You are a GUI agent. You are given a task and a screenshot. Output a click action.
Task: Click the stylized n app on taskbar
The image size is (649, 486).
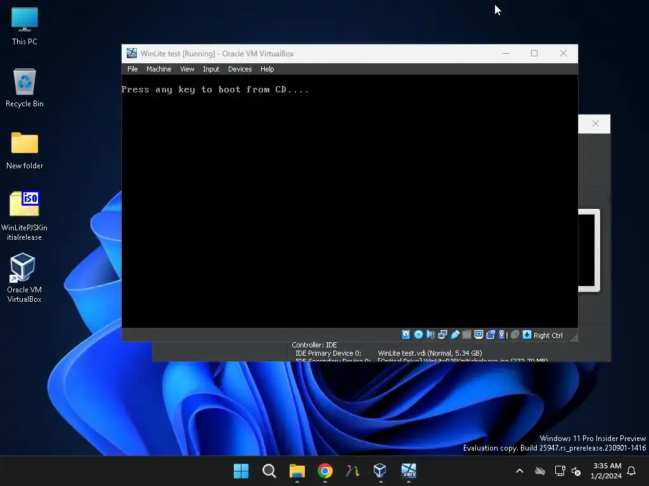(x=352, y=471)
